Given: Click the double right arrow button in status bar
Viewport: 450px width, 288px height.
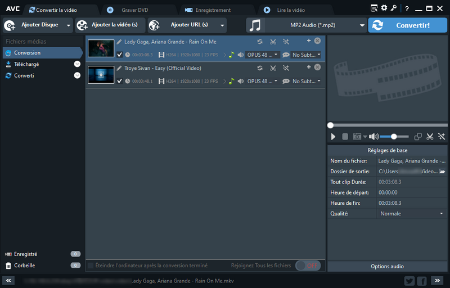Looking at the screenshot, I should coord(437,281).
